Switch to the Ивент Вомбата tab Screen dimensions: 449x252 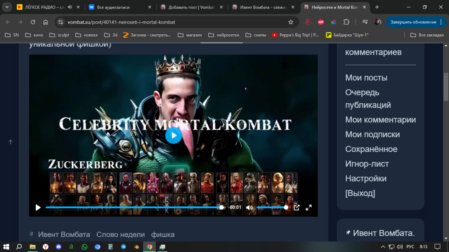pos(263,7)
